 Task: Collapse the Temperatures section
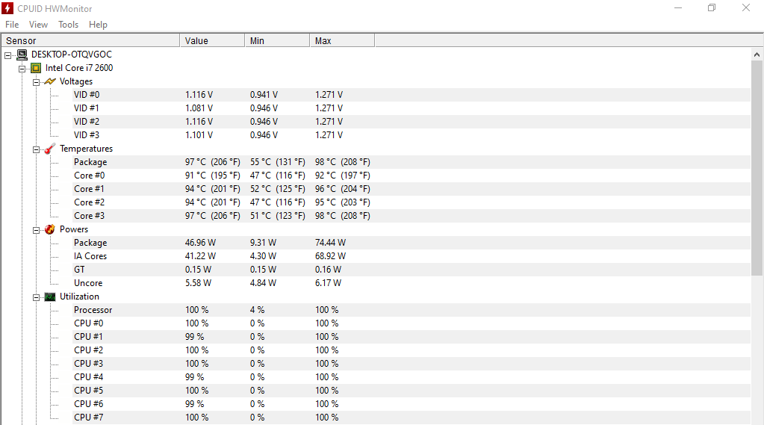36,149
